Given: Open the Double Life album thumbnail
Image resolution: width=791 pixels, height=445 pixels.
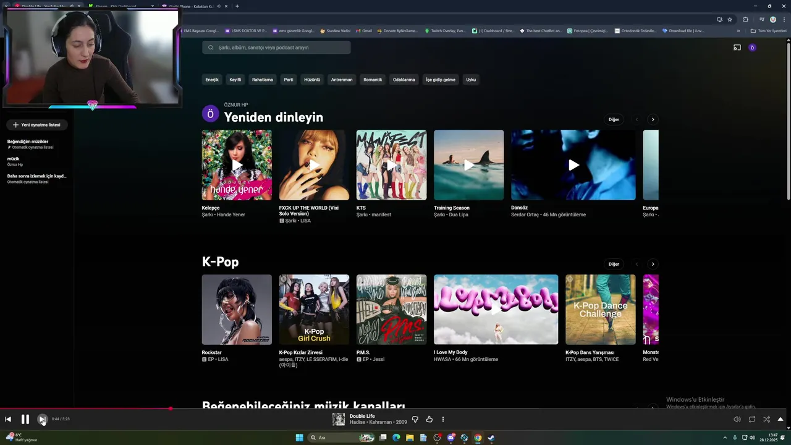Looking at the screenshot, I should (x=339, y=419).
